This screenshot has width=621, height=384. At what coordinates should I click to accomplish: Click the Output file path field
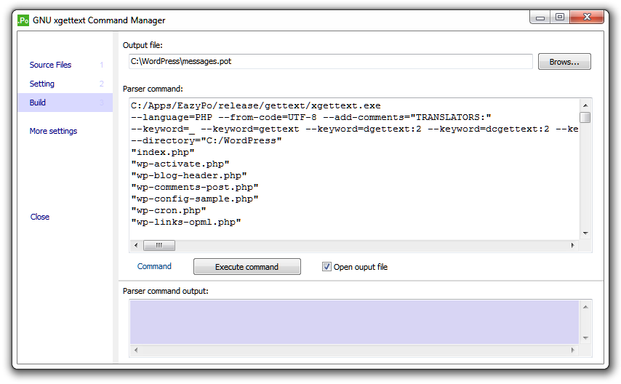click(x=330, y=61)
